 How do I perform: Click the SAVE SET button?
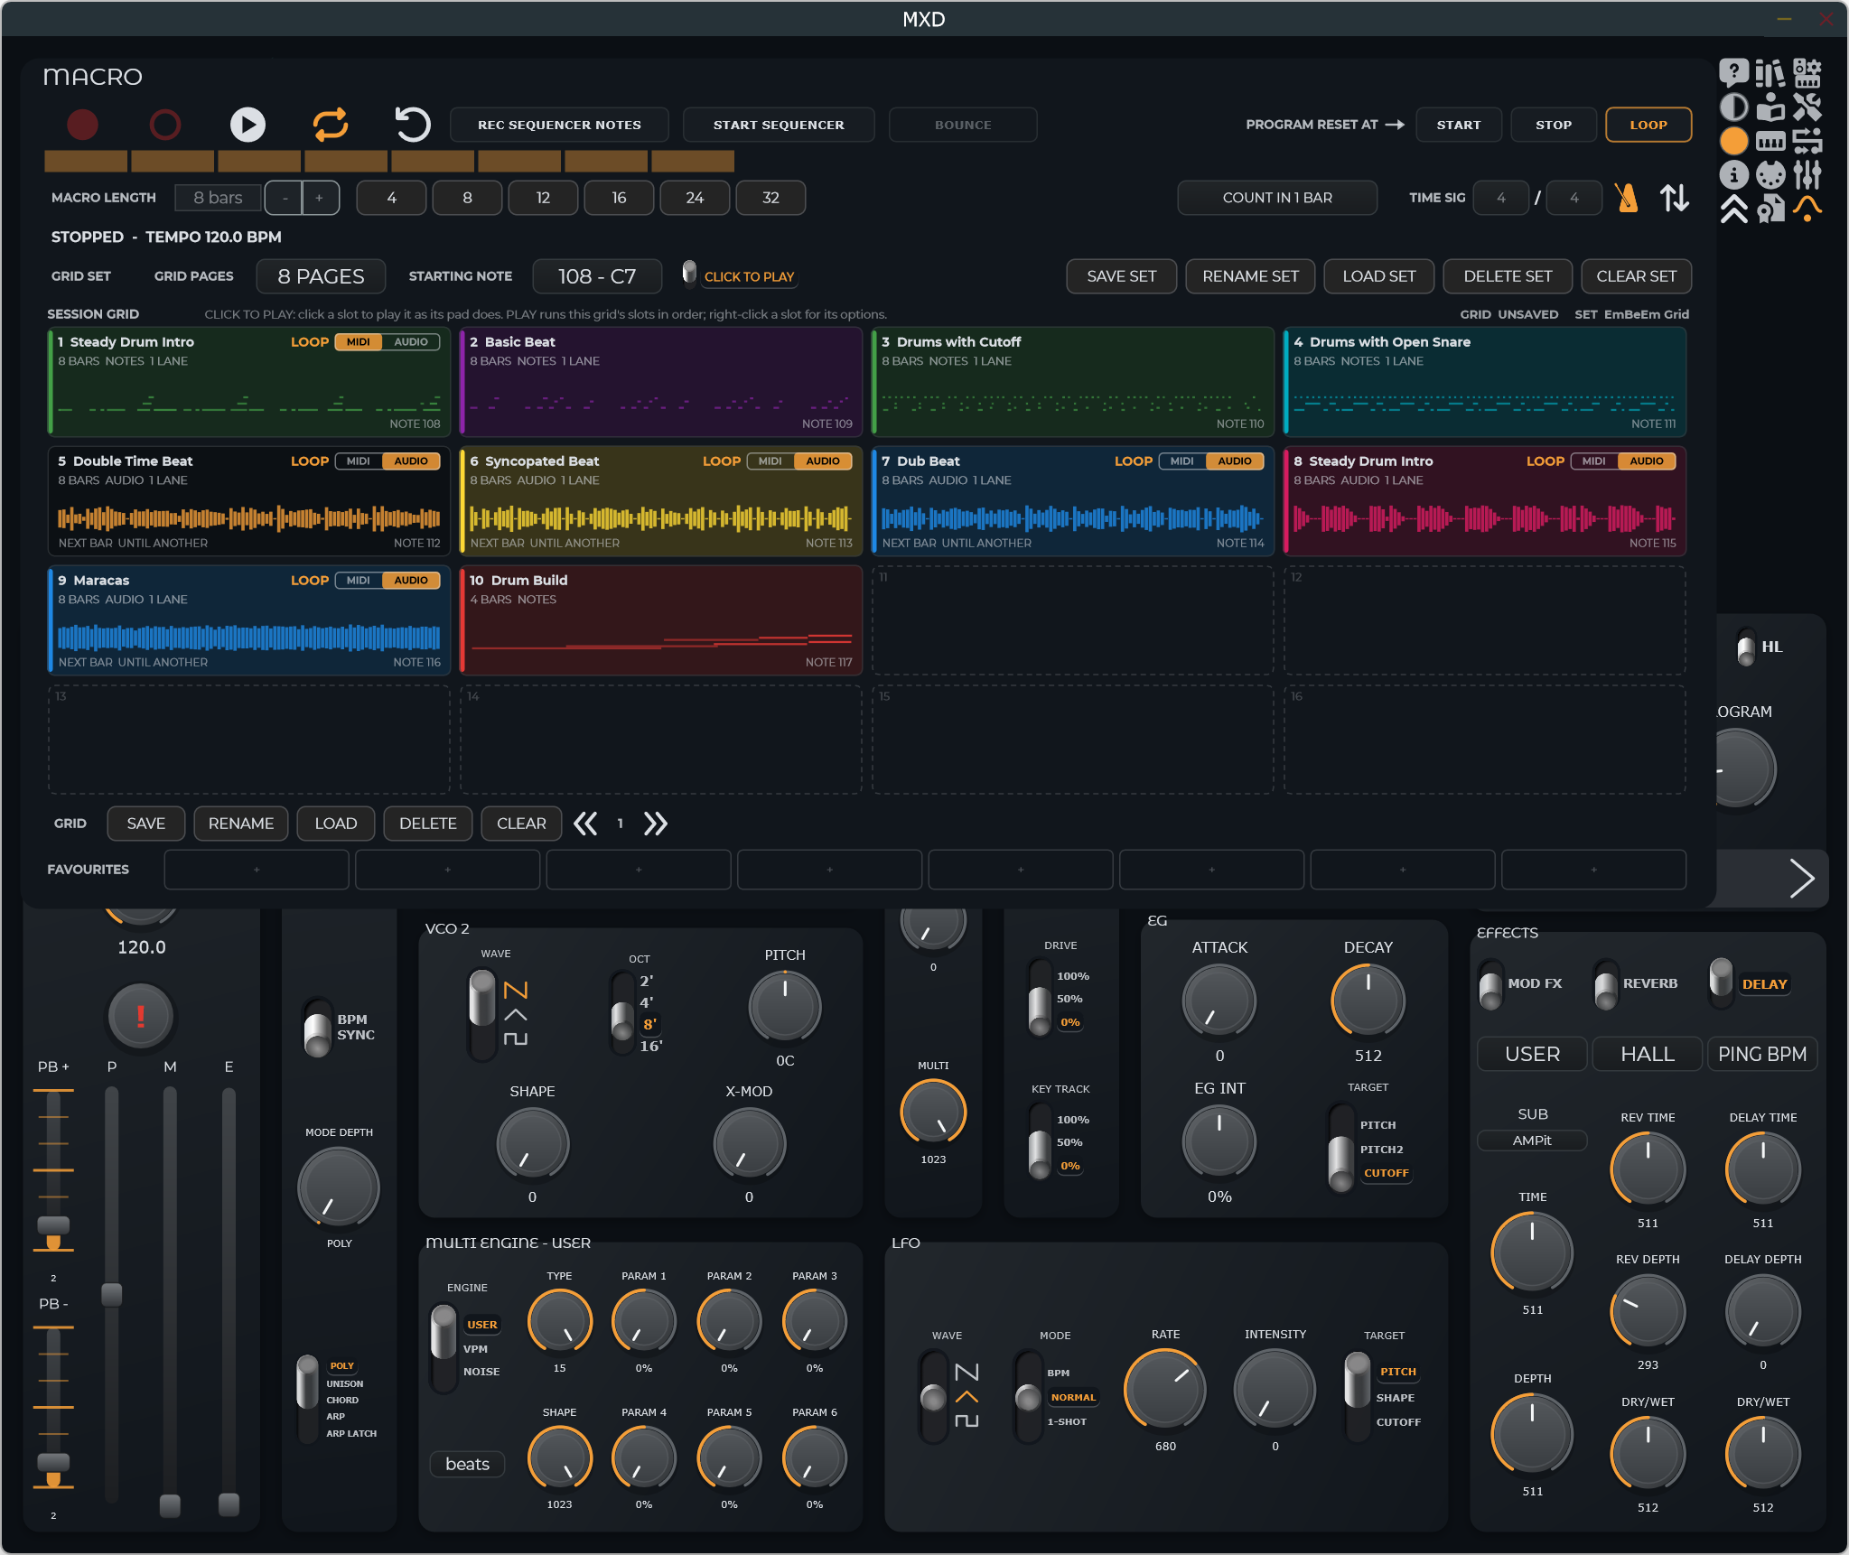[1122, 276]
